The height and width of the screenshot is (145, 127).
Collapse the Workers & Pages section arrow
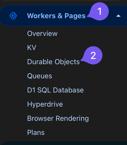[118, 16]
